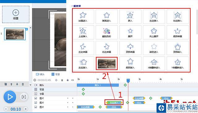
Task: Choose the 底部伸展 effect
Action: 178,33
